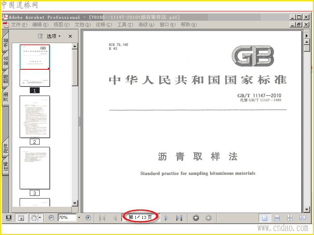The height and width of the screenshot is (235, 314).
Task: Go to next page arrow
Action: pos(166,218)
